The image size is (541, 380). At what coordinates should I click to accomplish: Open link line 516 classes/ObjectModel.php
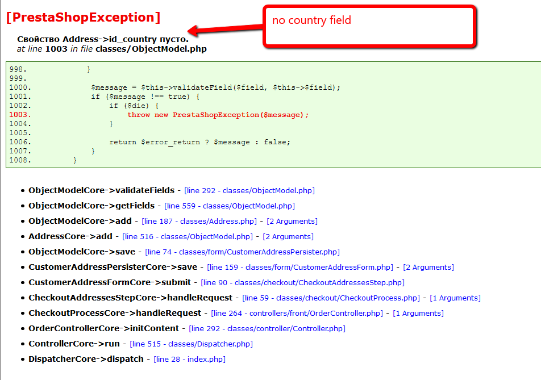tap(188, 236)
